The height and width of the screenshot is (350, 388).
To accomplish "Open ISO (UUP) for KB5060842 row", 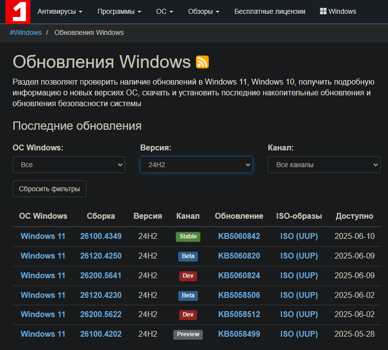I will click(299, 236).
